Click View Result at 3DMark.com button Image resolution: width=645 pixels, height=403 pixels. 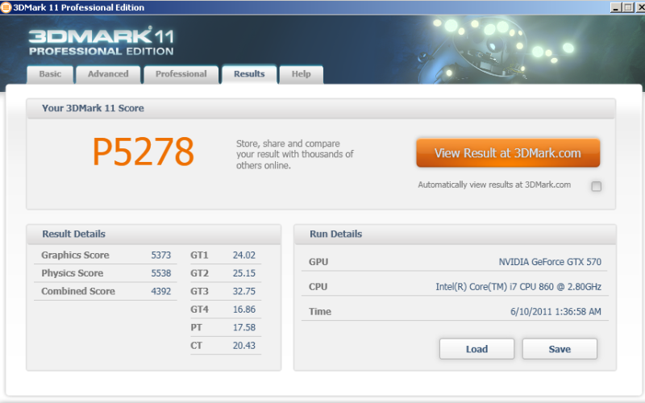tap(508, 153)
